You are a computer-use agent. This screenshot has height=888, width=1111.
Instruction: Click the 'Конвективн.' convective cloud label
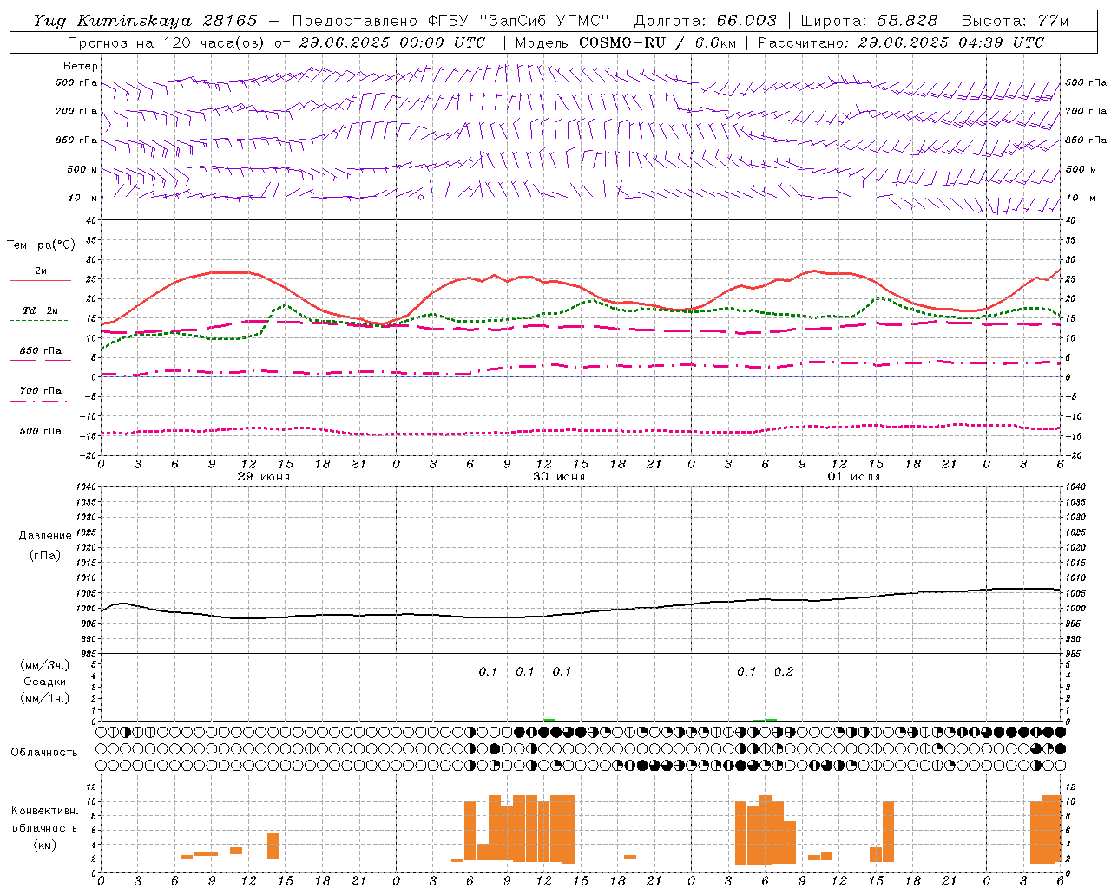45,811
